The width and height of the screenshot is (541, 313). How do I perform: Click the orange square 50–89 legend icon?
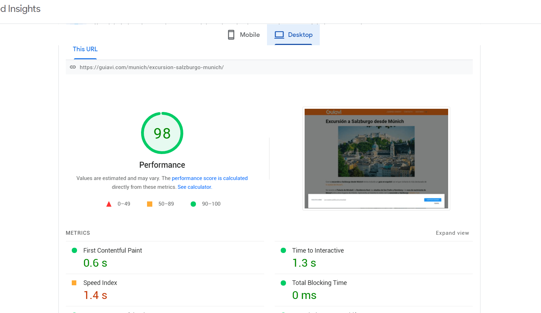pos(149,204)
